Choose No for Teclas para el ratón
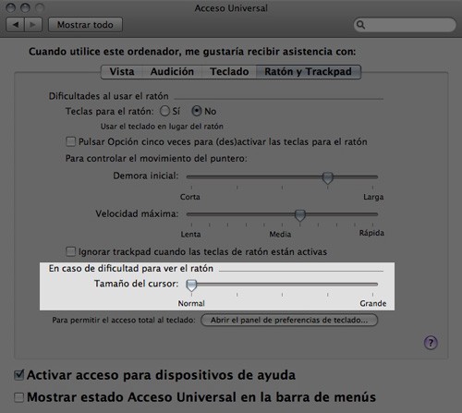Viewport: 462px width, 413px height. click(x=197, y=111)
